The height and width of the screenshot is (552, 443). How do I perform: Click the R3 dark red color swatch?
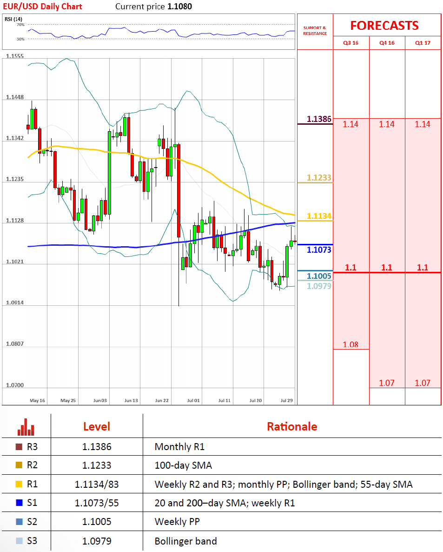[x=19, y=447]
